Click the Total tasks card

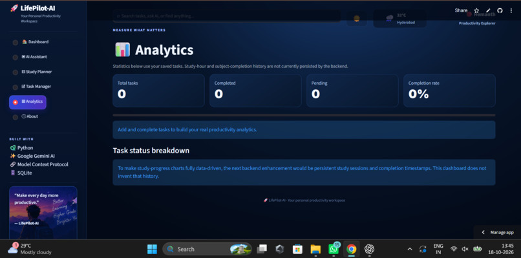(158, 91)
